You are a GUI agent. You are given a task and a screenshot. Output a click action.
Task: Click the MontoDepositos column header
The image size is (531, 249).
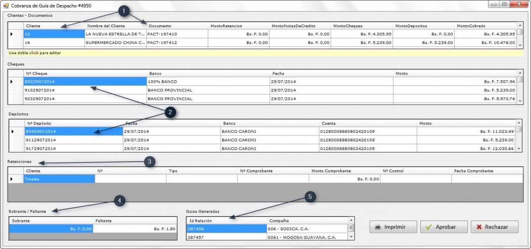coord(424,26)
